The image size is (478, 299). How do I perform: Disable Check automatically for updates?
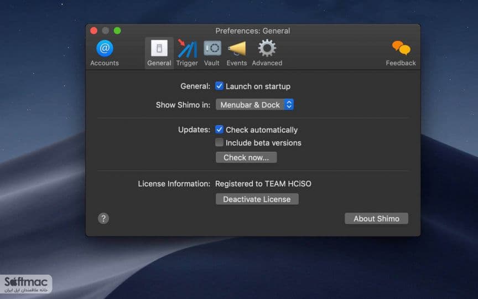click(x=219, y=130)
